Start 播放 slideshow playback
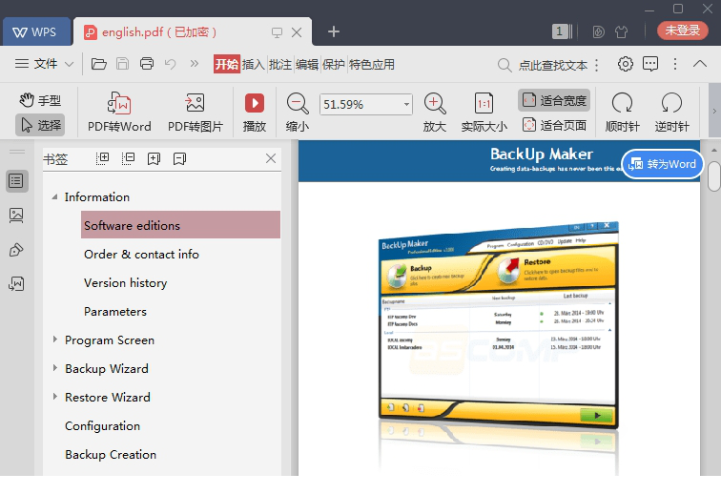The height and width of the screenshot is (494, 721). [255, 113]
